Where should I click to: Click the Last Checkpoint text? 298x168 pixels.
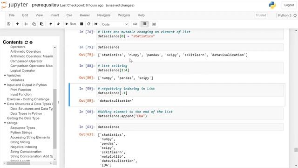pyautogui.click(x=82, y=5)
